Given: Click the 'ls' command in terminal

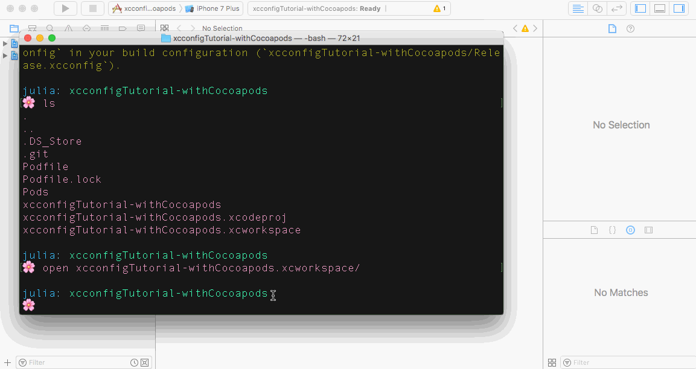Looking at the screenshot, I should [49, 103].
